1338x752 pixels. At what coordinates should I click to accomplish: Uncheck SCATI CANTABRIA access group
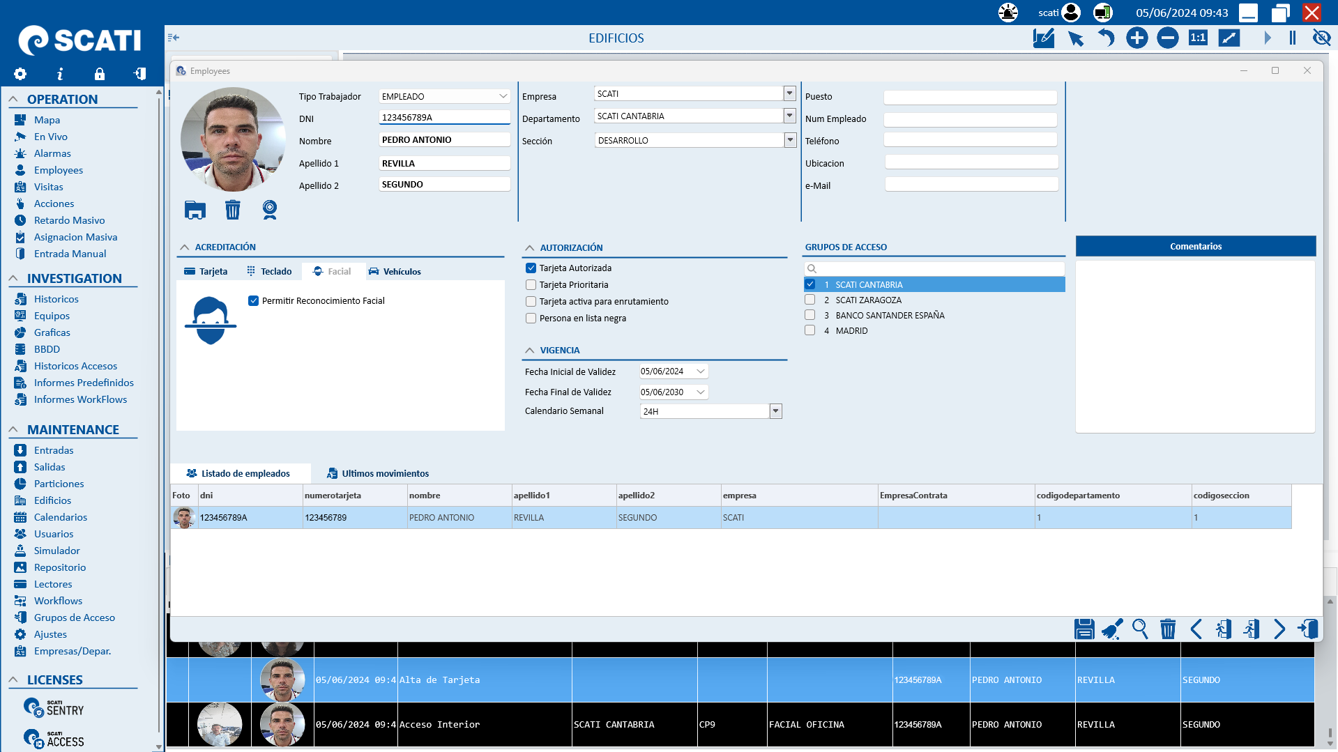click(x=810, y=284)
